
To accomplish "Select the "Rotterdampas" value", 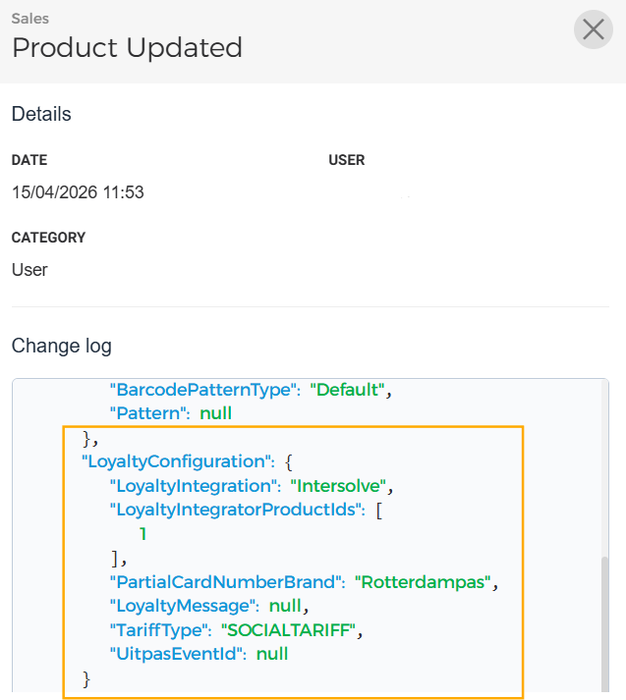I will [x=423, y=582].
